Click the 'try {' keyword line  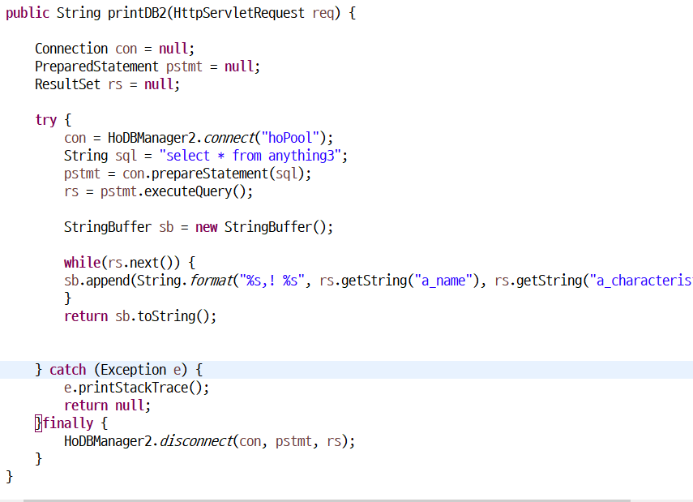pyautogui.click(x=53, y=120)
